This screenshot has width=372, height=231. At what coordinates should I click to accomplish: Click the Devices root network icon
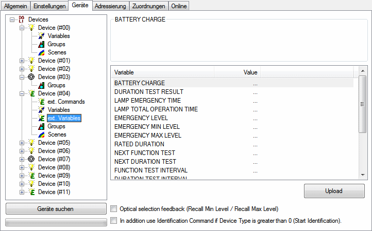22,20
